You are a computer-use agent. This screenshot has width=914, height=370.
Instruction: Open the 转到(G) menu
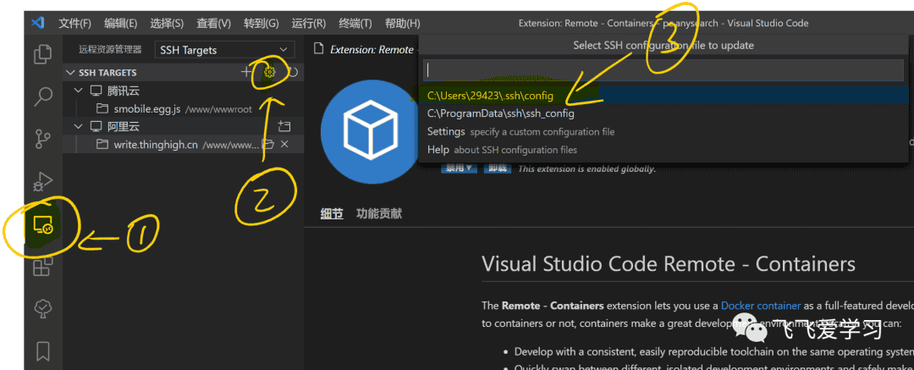(x=262, y=24)
